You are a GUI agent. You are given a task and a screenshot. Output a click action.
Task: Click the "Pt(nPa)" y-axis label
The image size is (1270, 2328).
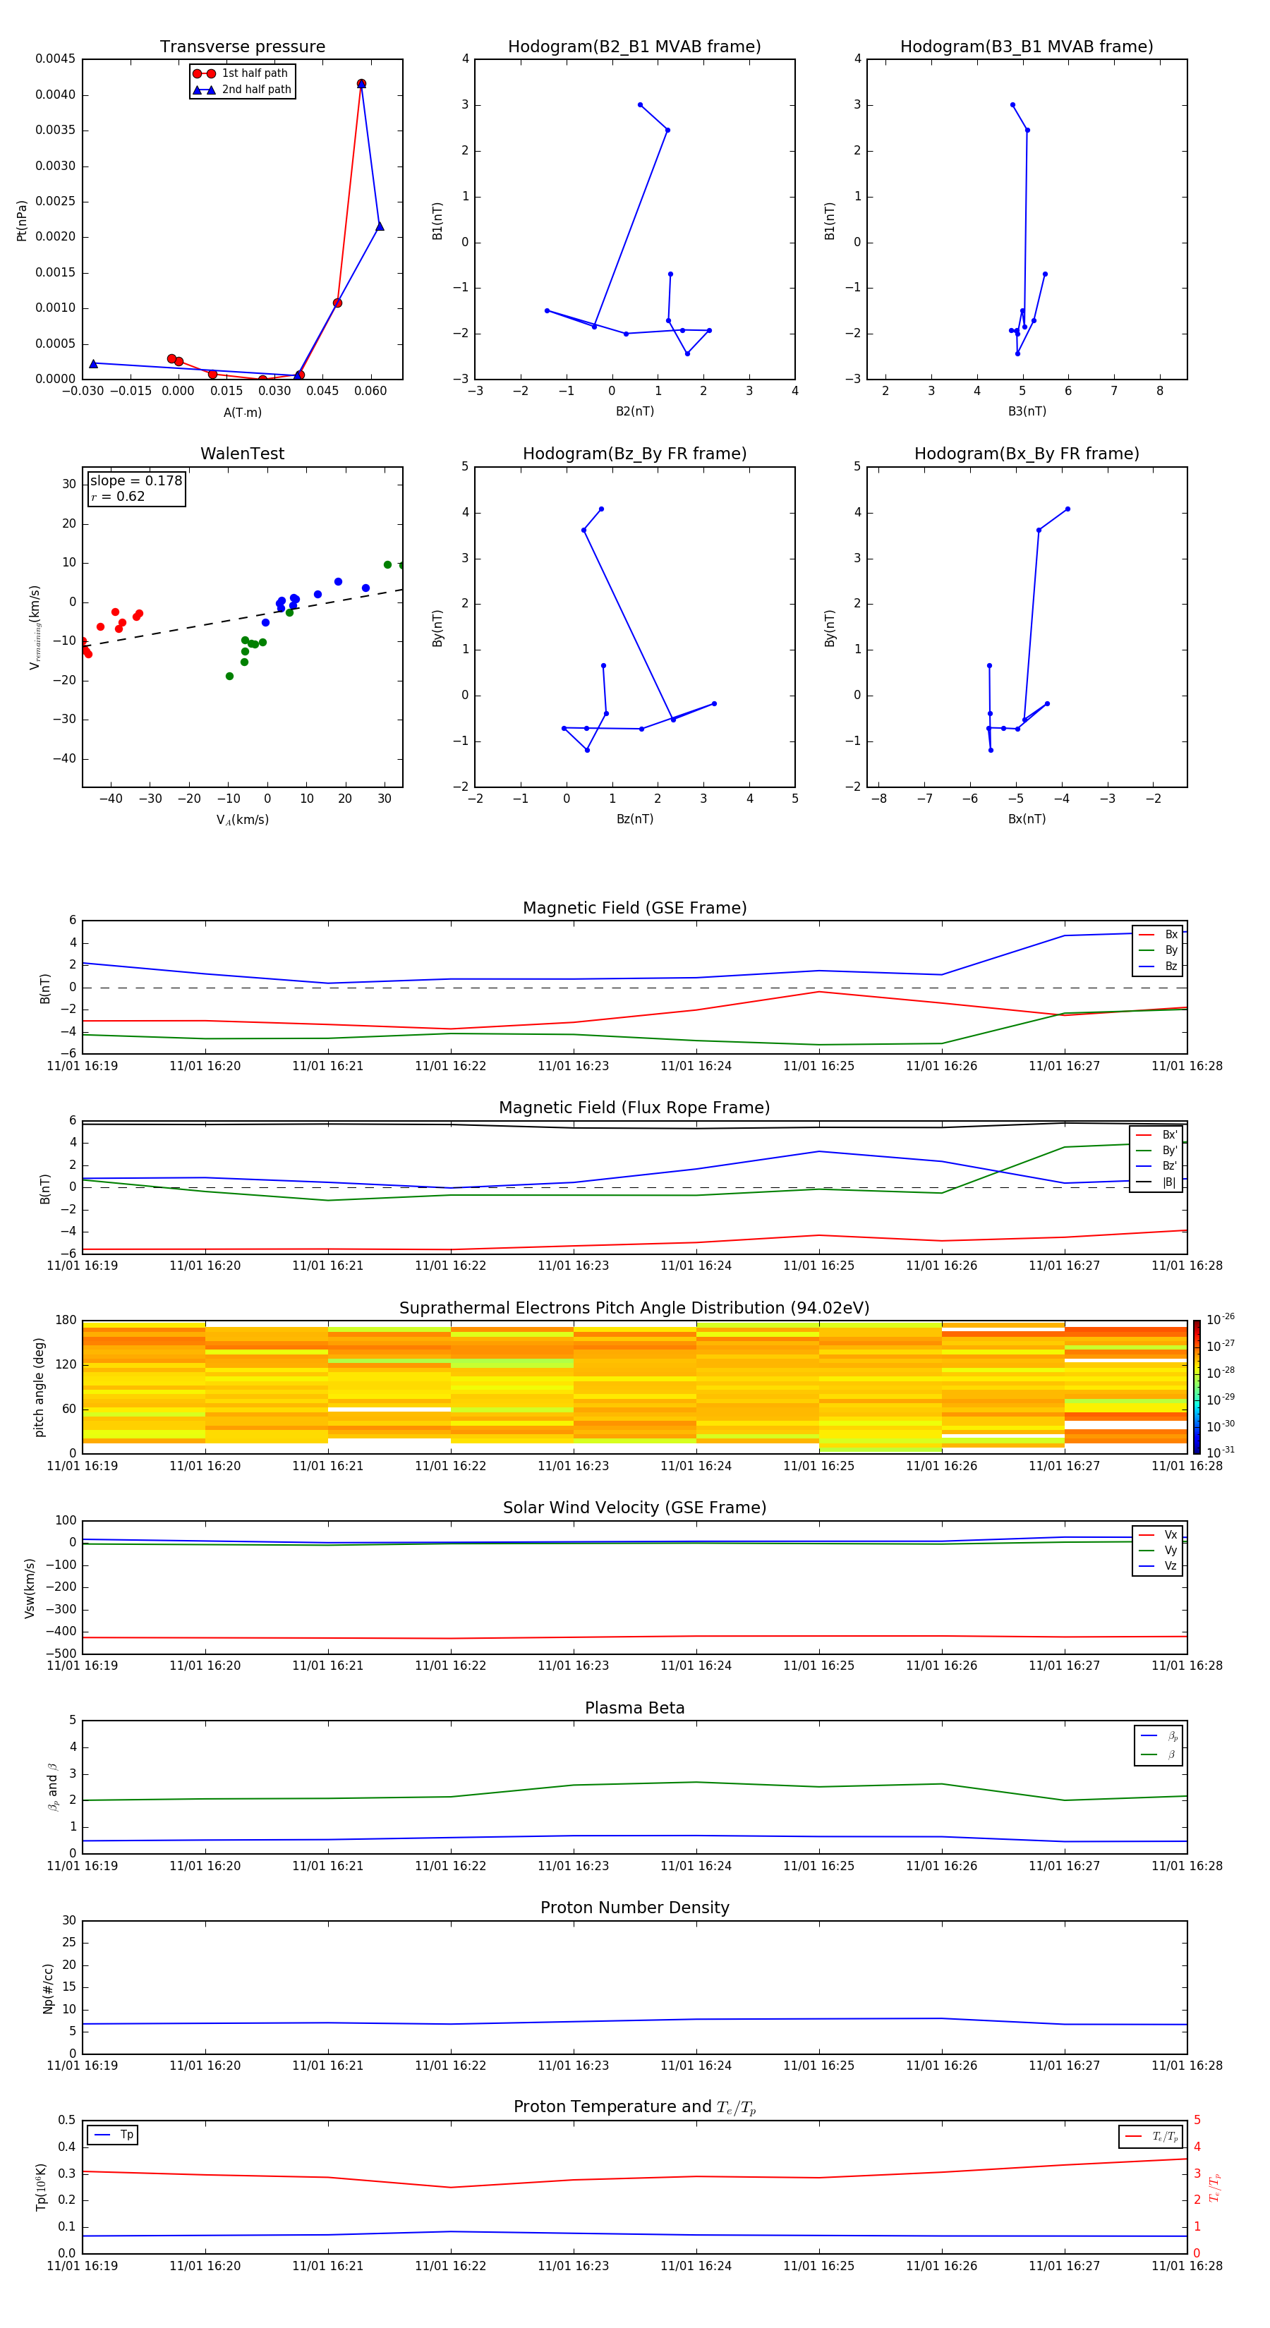point(22,219)
